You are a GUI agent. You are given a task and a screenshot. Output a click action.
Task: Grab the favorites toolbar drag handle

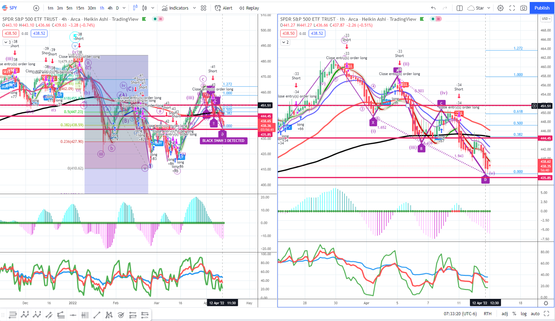pos(3,315)
